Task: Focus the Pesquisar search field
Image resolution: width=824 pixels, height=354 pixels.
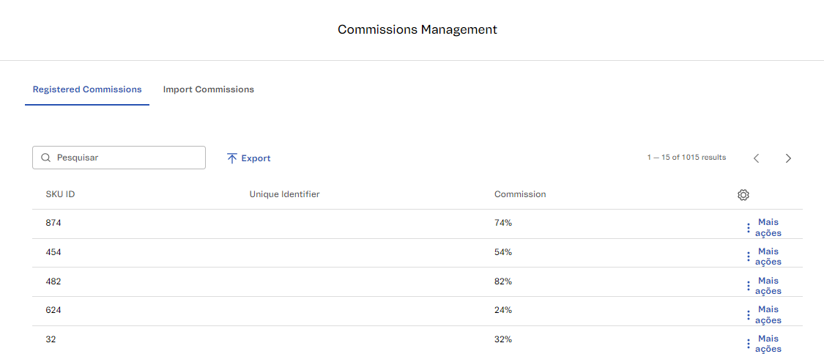Action: [x=125, y=158]
